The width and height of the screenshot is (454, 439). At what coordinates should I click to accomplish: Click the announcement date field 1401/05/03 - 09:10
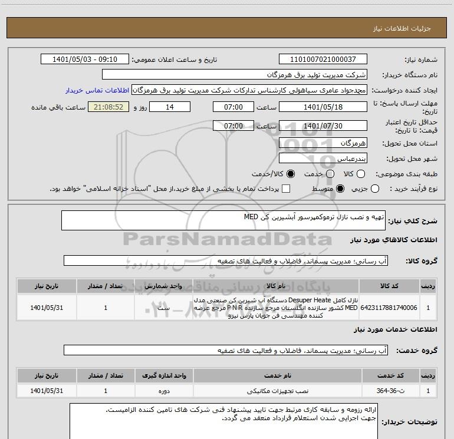pos(85,60)
